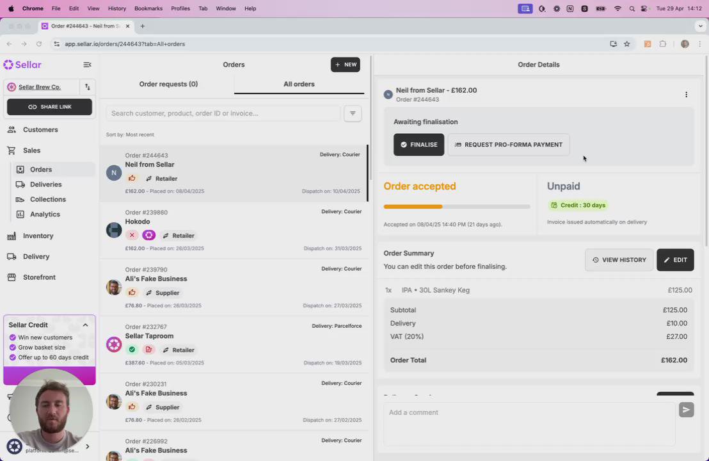Open Analytics in the sidebar

click(45, 214)
